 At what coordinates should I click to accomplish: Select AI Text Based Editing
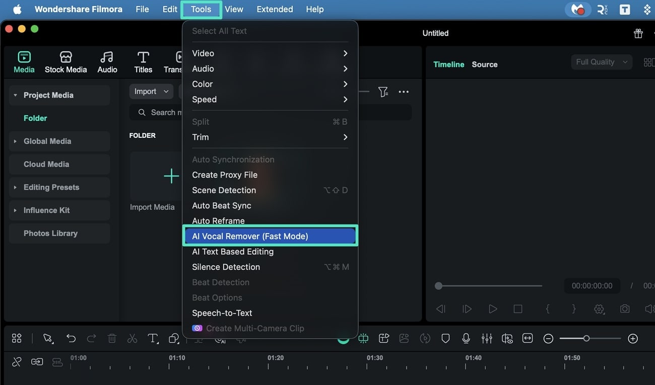tap(270, 252)
